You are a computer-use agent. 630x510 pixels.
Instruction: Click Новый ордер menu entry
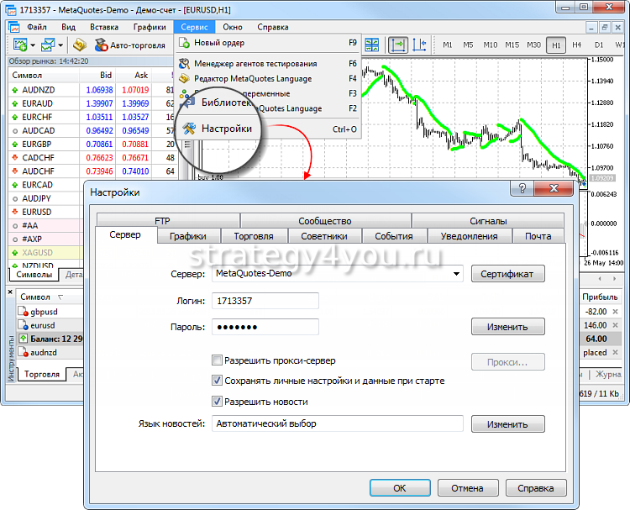tap(218, 42)
